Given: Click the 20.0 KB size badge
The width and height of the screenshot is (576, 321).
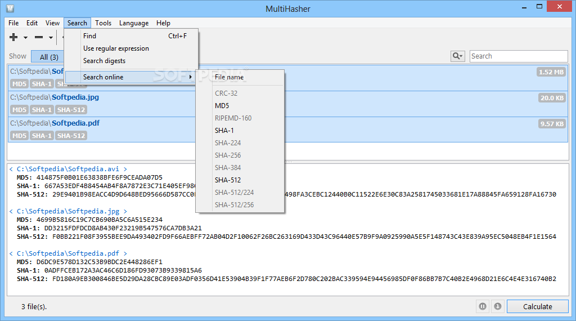Looking at the screenshot, I should tap(552, 98).
